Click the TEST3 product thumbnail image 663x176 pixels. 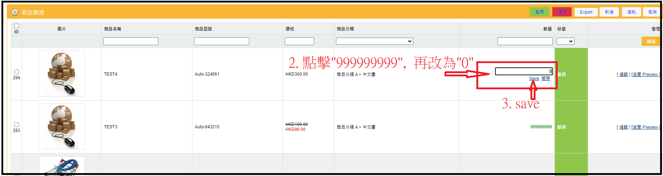pos(62,126)
